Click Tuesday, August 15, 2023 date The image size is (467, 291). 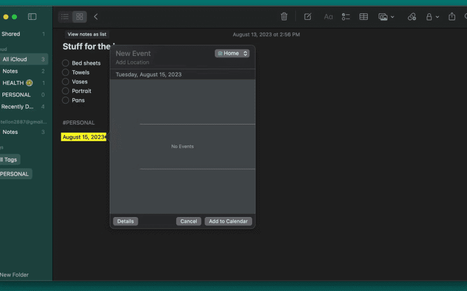148,74
